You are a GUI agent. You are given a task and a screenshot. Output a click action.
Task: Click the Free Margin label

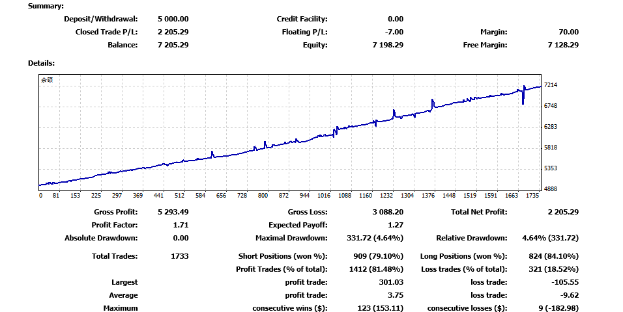pos(485,45)
